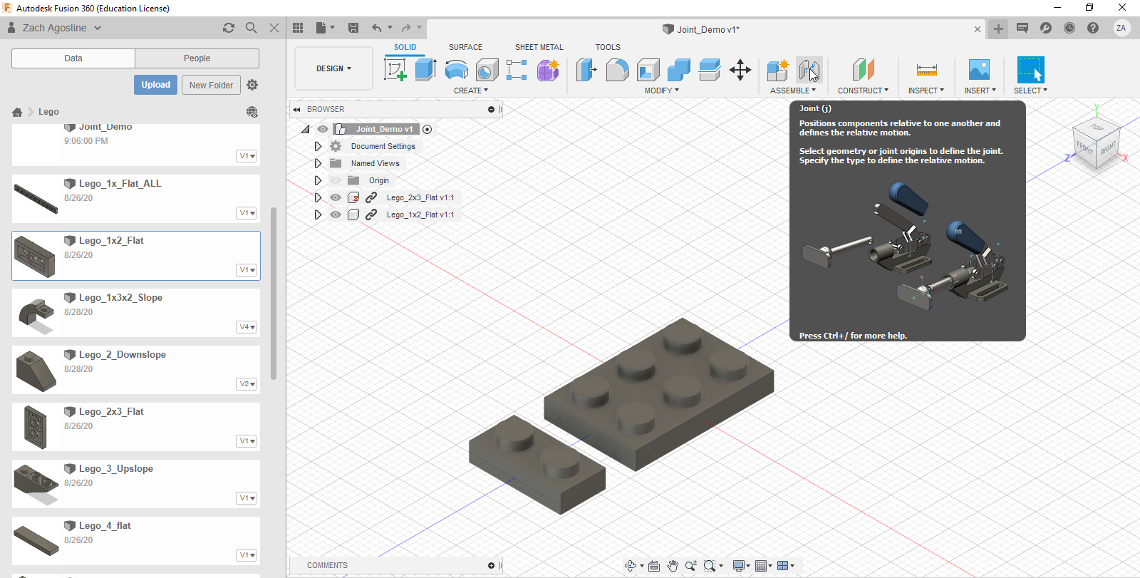Switch to the People tab
Image resolution: width=1140 pixels, height=578 pixels.
pyautogui.click(x=197, y=58)
